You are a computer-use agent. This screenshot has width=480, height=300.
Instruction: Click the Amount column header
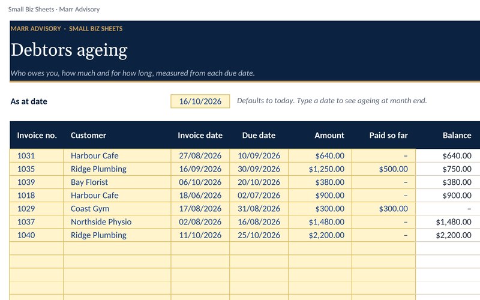click(x=320, y=136)
